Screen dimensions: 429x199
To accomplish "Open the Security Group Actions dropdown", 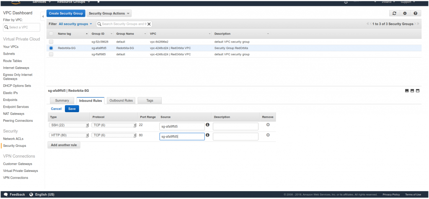I will pos(109,14).
